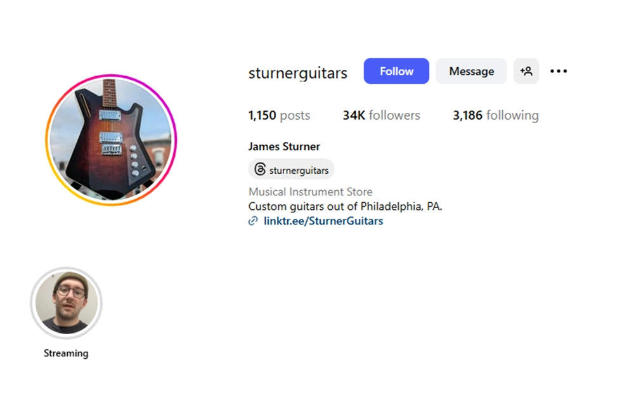View the 3,186 following list
The width and height of the screenshot is (634, 402).
496,115
